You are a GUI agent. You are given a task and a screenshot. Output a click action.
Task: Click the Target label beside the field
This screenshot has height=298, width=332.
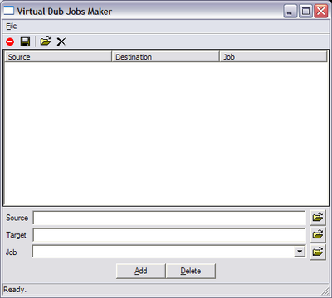16,235
